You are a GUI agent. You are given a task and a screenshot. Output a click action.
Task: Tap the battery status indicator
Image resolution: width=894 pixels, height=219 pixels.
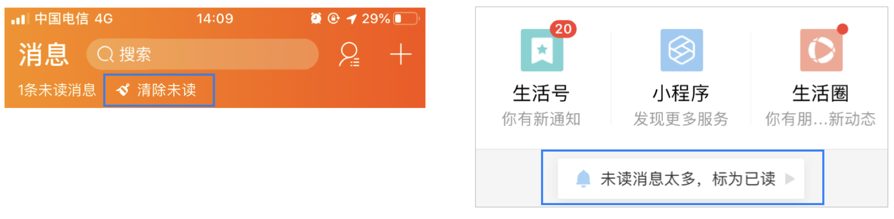pos(406,19)
